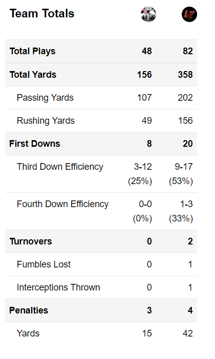Viewport: 215px width, 359px height.
Task: Click the Total Plays row label
Action: [x=33, y=51]
